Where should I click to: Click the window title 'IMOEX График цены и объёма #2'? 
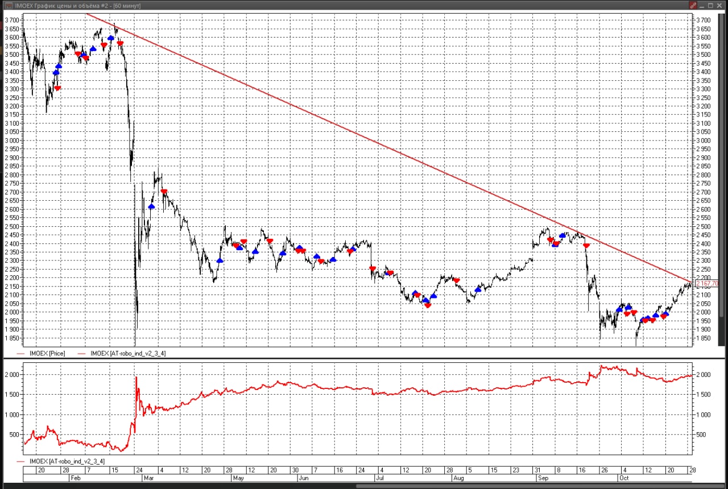coord(78,5)
